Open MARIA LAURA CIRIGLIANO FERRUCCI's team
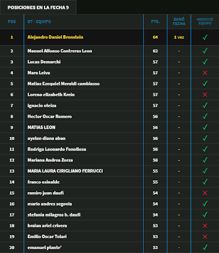Viewport: 219px width, 253px height. [x=65, y=171]
